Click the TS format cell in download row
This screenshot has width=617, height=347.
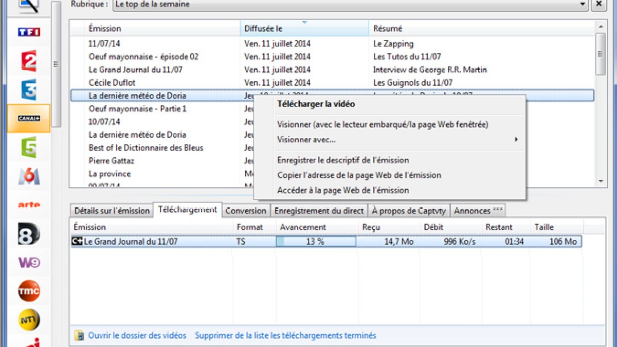coord(241,242)
